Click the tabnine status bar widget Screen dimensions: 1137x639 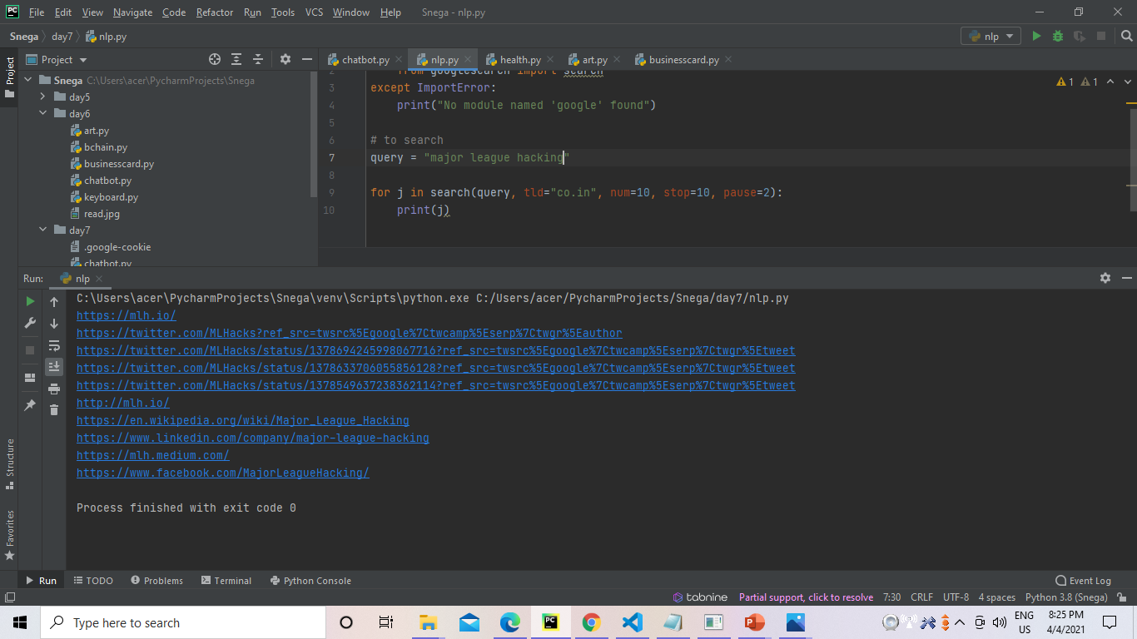[x=700, y=597]
